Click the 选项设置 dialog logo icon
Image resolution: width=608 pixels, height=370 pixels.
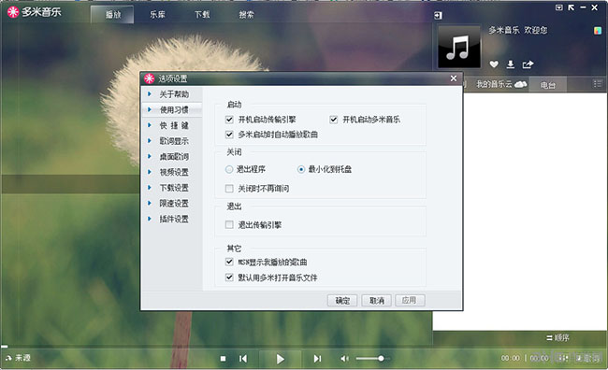[150, 78]
